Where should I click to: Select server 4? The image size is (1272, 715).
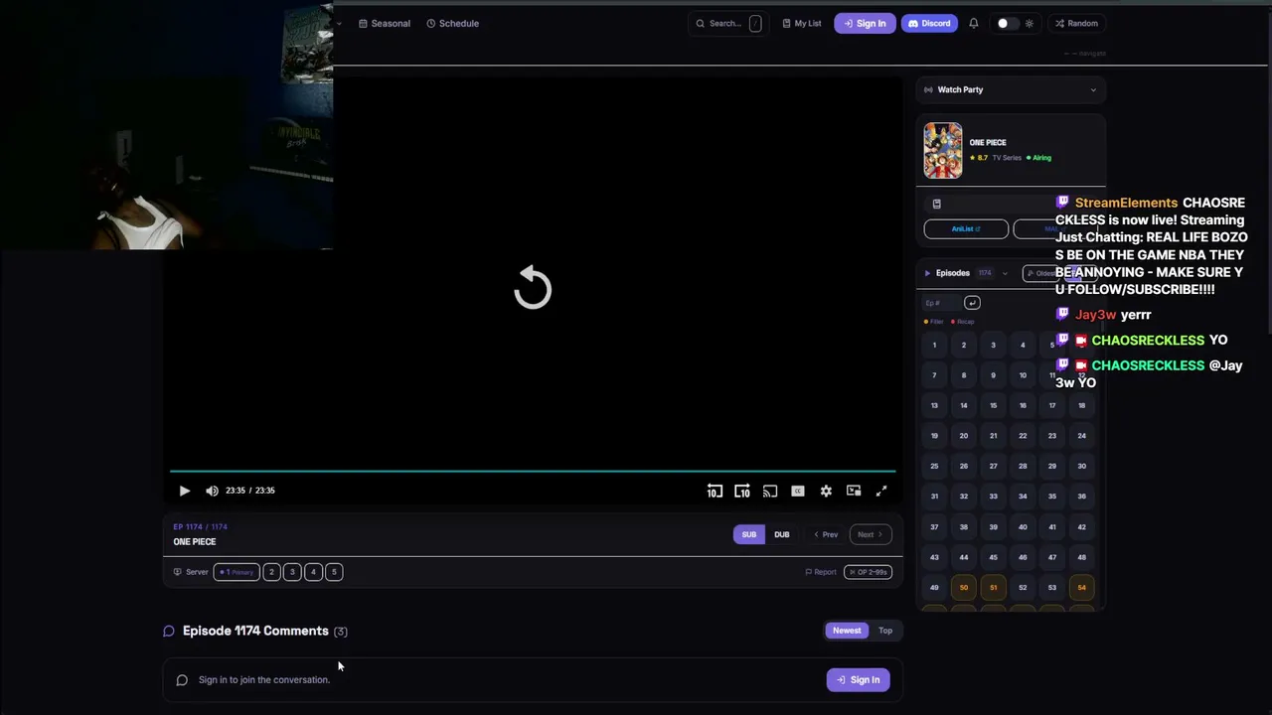click(x=313, y=572)
